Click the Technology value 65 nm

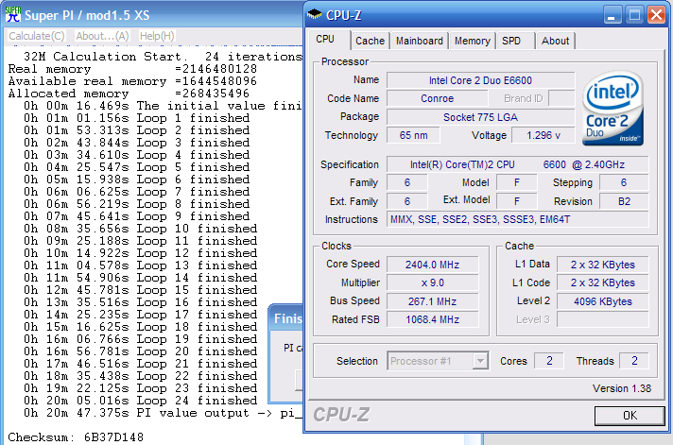point(413,135)
